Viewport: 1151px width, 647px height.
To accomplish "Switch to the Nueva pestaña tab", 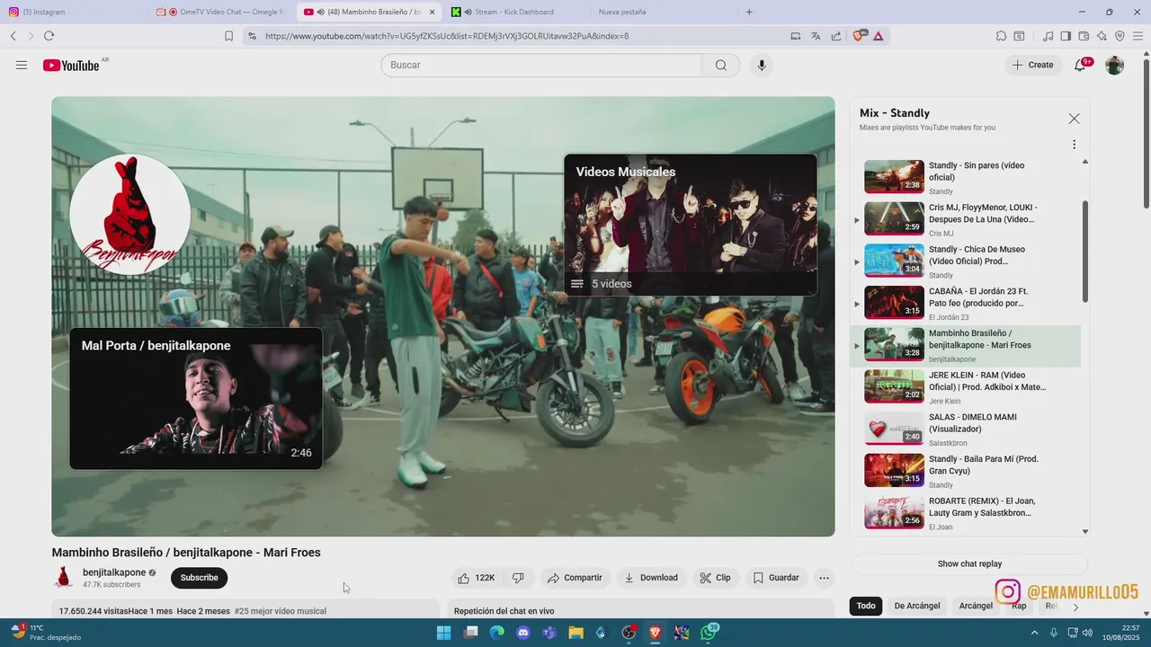I will tap(662, 12).
